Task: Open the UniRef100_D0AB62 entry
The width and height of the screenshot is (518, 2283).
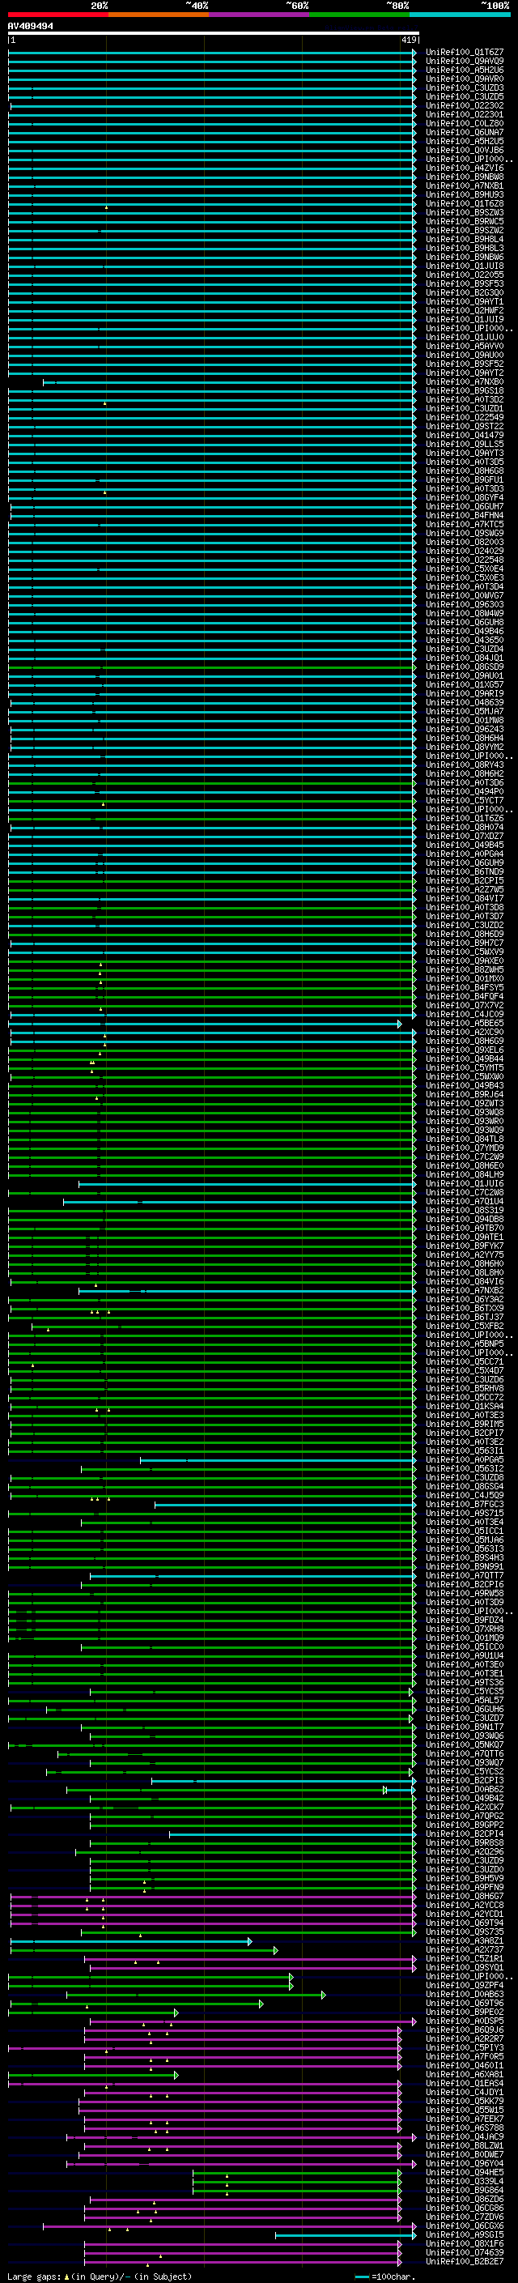Action: [x=464, y=1789]
